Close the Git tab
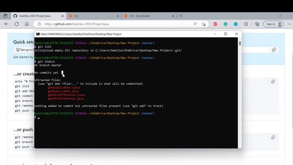 coord(118,16)
